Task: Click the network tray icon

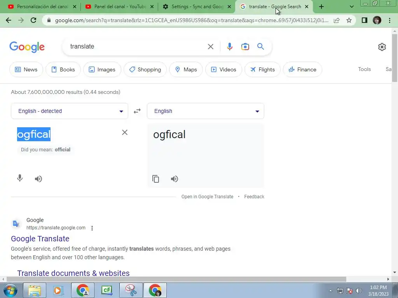Action: click(x=340, y=291)
